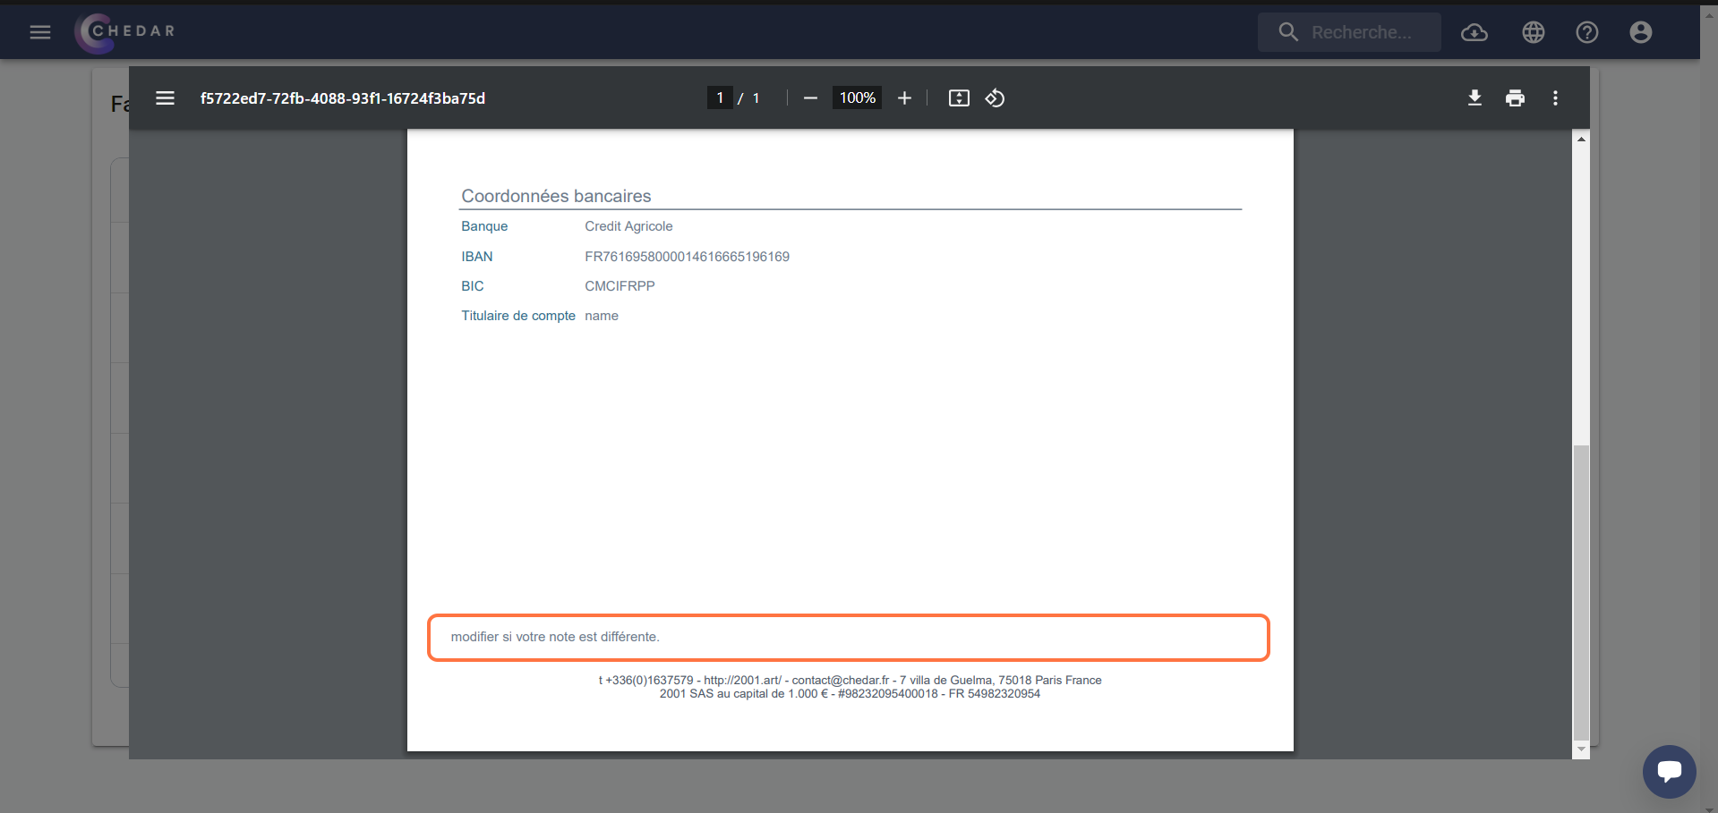Toggle the PDF viewer sidebar menu

(165, 98)
